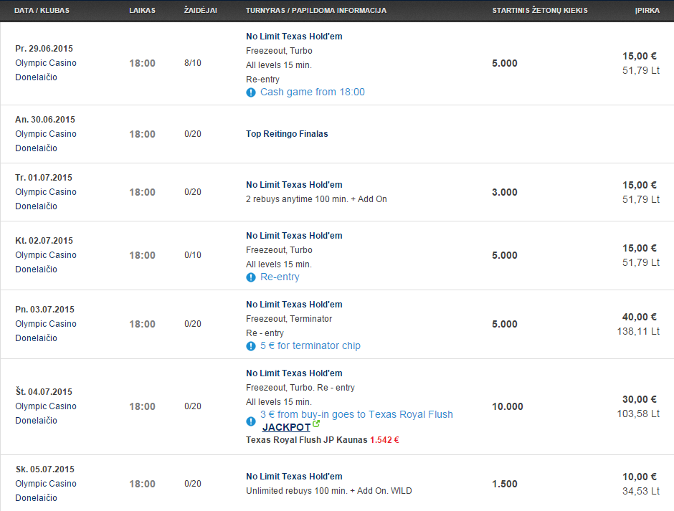Click 5 € for terminator chip text

coord(310,345)
